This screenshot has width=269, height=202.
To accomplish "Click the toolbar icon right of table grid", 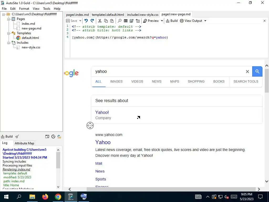I will pos(132,21).
